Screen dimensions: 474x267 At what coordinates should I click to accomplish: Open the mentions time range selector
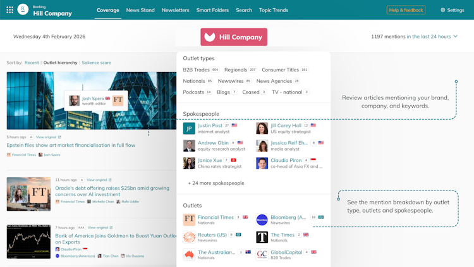(415, 36)
